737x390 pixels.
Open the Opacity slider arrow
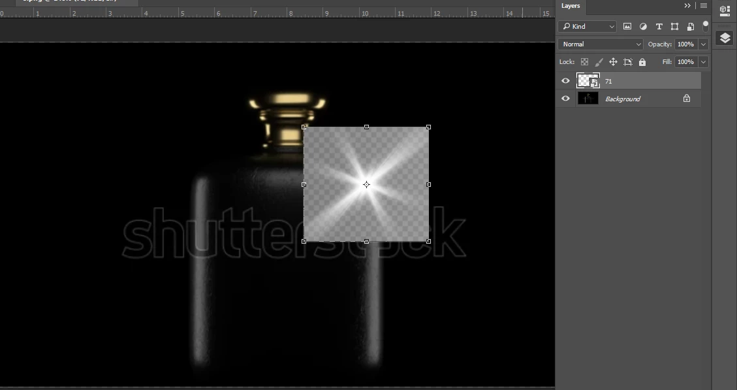(x=703, y=44)
